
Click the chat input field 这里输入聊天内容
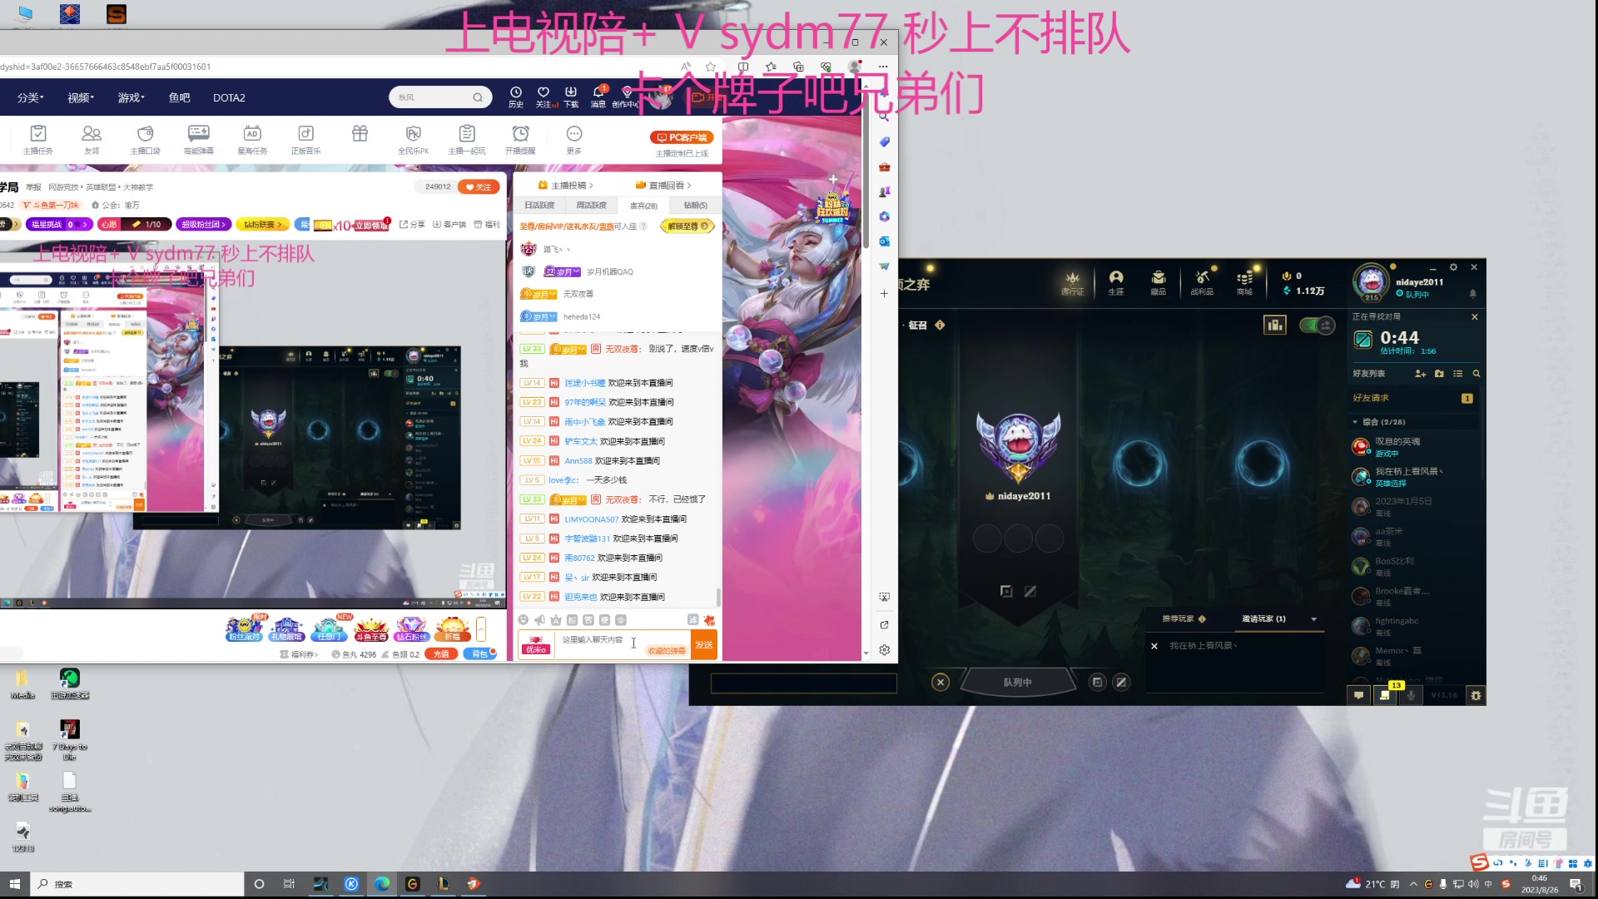point(595,640)
